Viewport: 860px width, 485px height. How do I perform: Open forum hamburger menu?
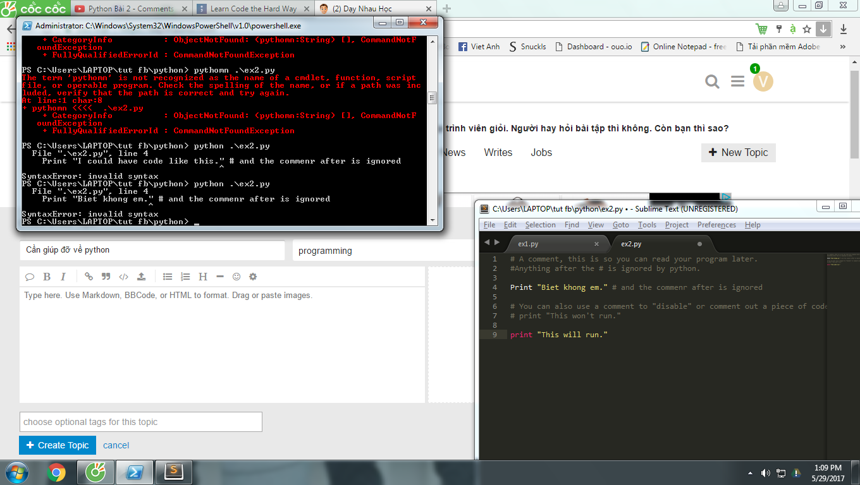737,81
